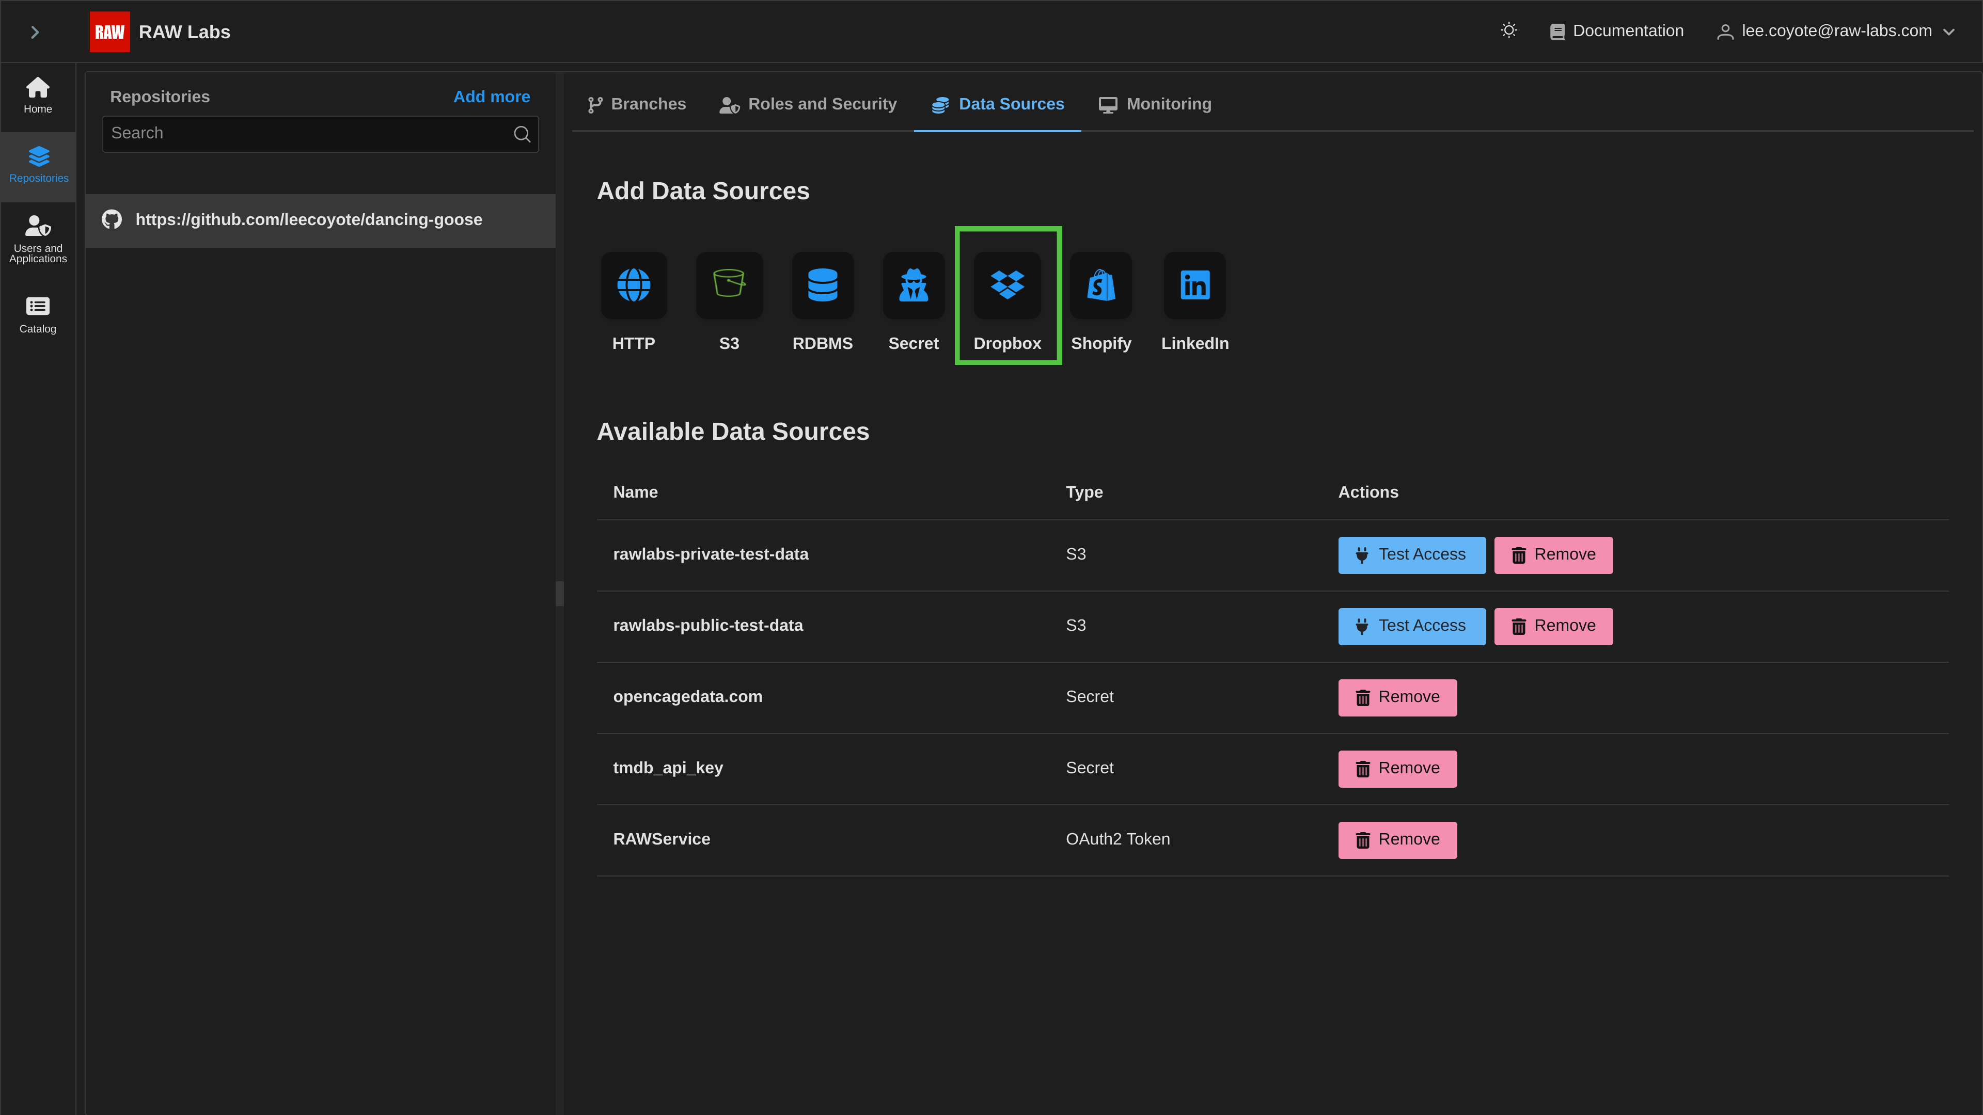Switch to Roles and Security tab
The width and height of the screenshot is (1983, 1115).
[808, 104]
